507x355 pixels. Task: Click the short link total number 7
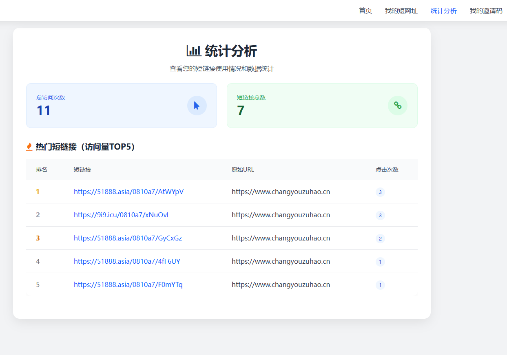pyautogui.click(x=241, y=110)
